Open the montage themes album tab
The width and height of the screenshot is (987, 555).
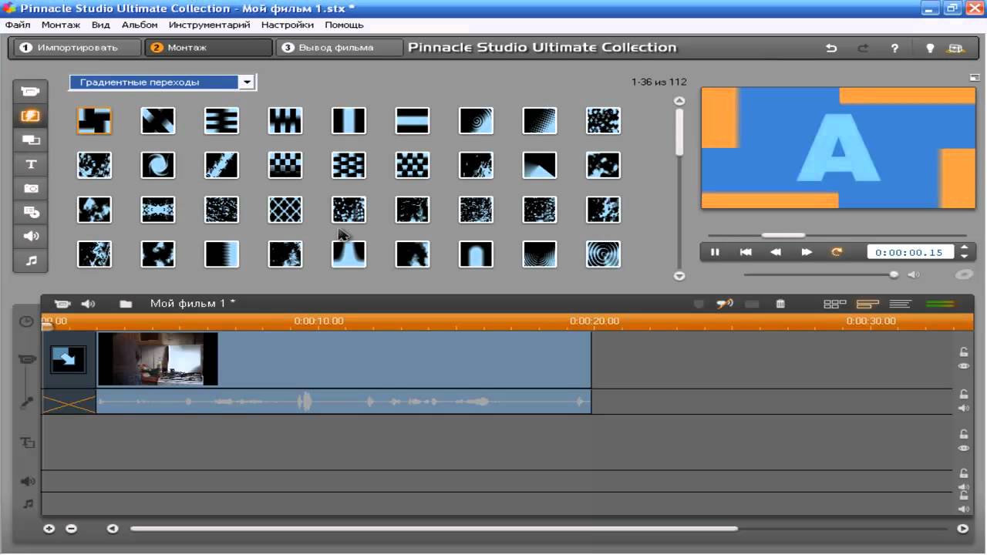[x=31, y=140]
